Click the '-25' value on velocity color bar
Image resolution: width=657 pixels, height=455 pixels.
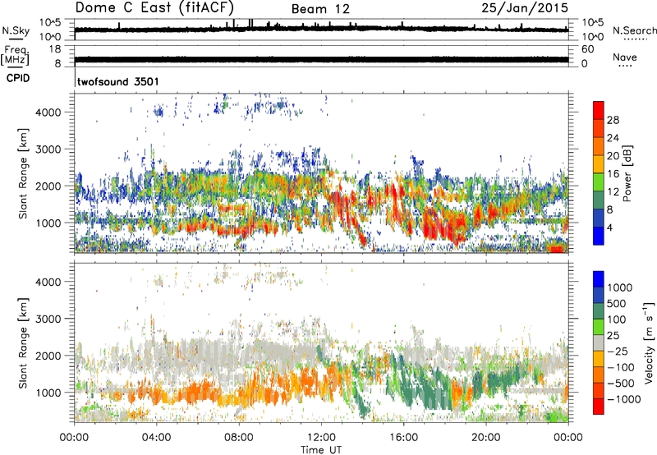[618, 352]
